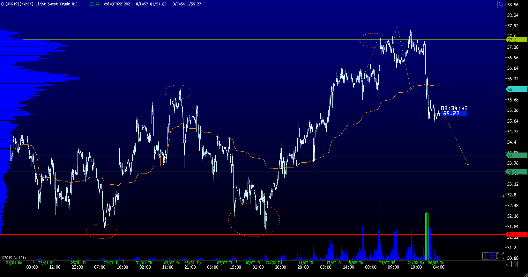Screen dimensions: 528x277
Task: Click the small gray arrow near 52.8
Action: [x=502, y=196]
